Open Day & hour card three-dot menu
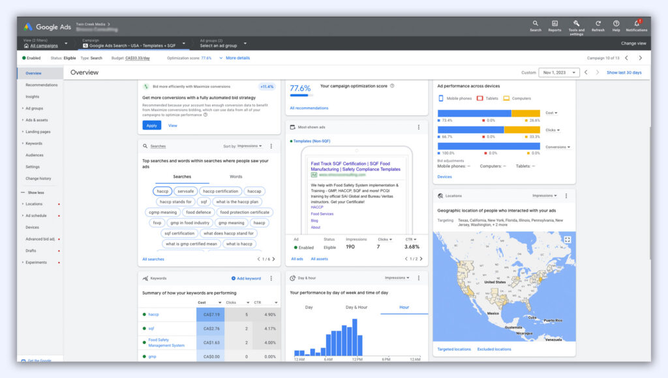 point(419,278)
